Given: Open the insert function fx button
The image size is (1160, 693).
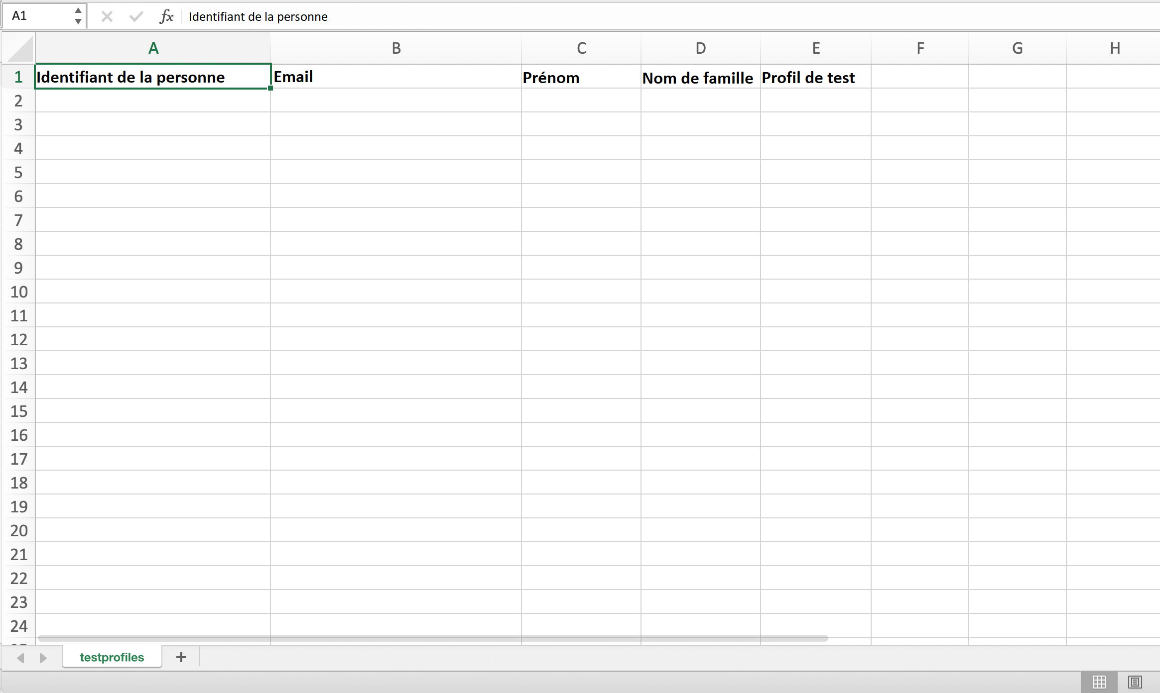Looking at the screenshot, I should pos(166,16).
